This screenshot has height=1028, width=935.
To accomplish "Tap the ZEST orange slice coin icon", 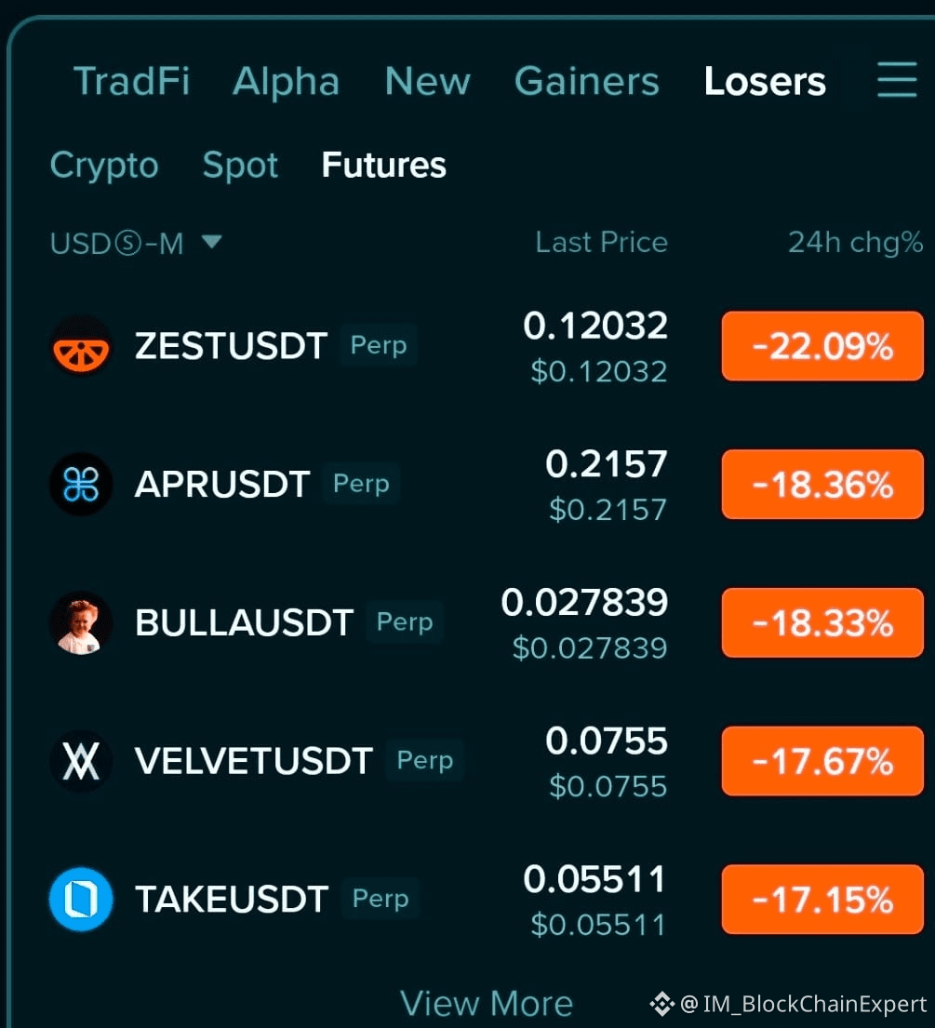I will coord(81,345).
